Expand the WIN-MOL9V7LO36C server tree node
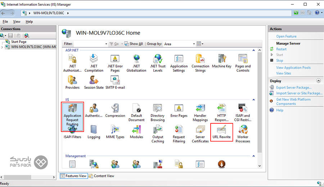This screenshot has height=187, width=324. pos(2,47)
